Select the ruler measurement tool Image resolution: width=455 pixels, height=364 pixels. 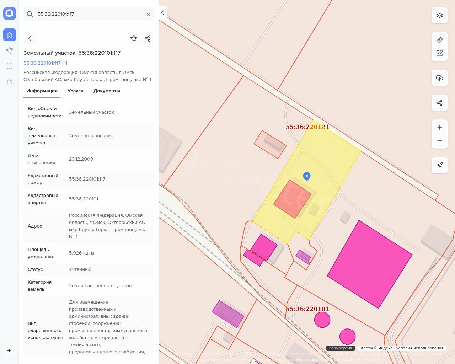[439, 40]
